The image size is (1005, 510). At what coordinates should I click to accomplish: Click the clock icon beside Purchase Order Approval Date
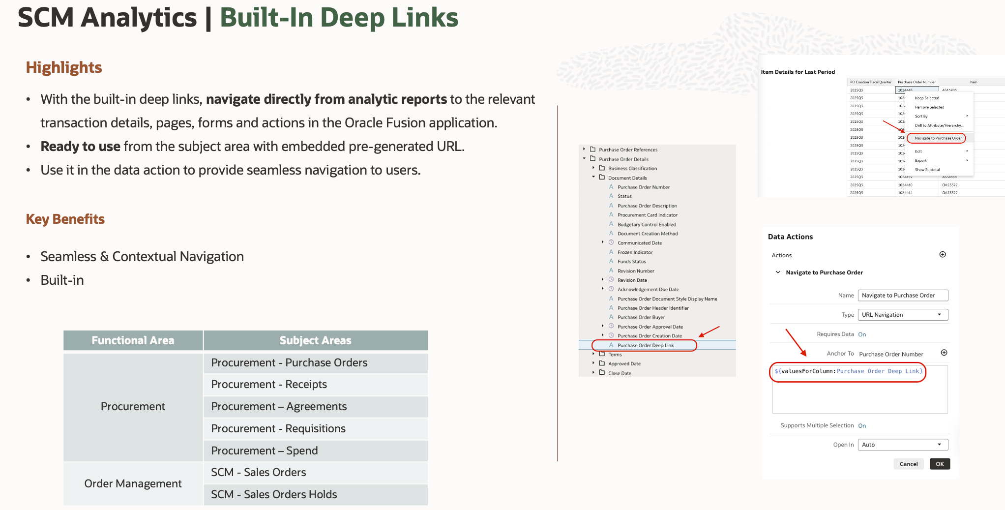click(611, 326)
